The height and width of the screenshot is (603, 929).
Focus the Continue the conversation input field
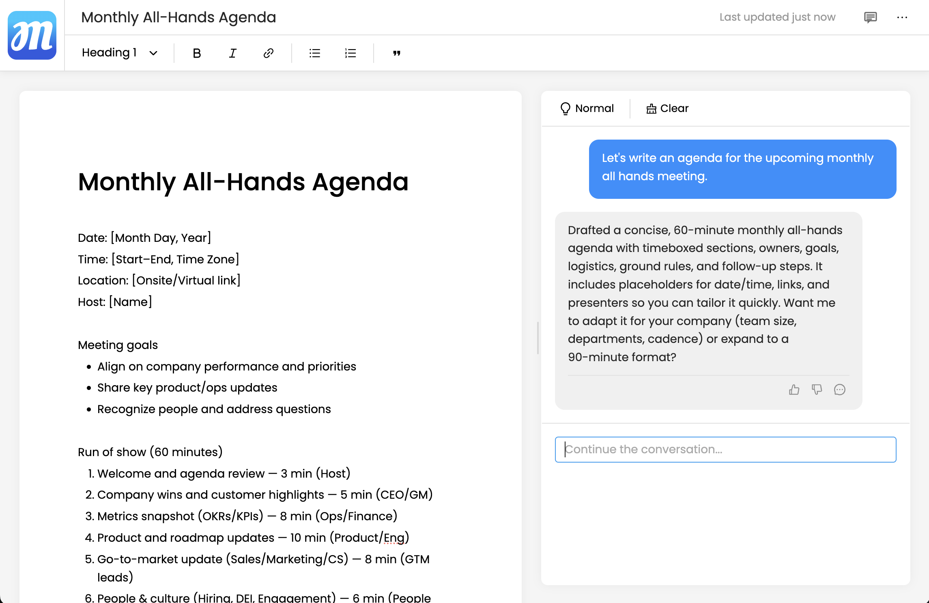[x=725, y=449]
